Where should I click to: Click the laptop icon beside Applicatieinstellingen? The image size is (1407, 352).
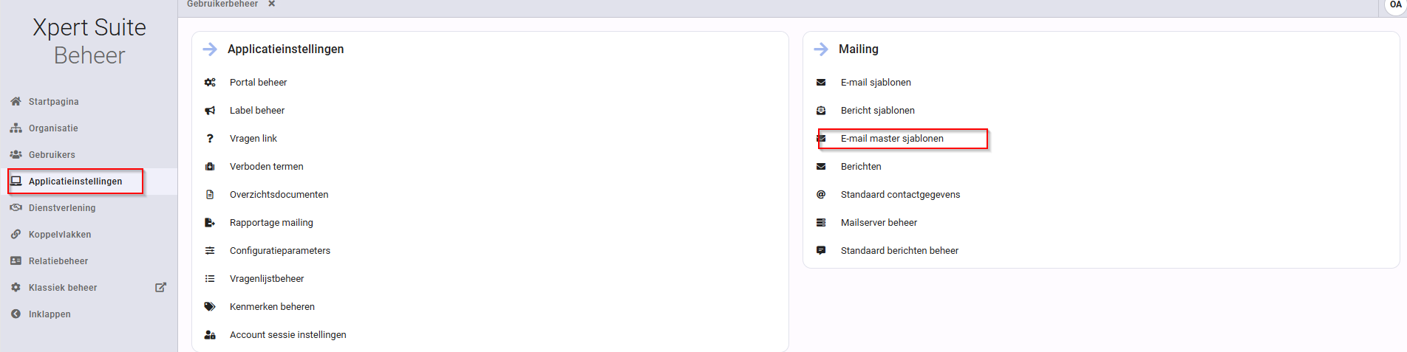pos(16,181)
